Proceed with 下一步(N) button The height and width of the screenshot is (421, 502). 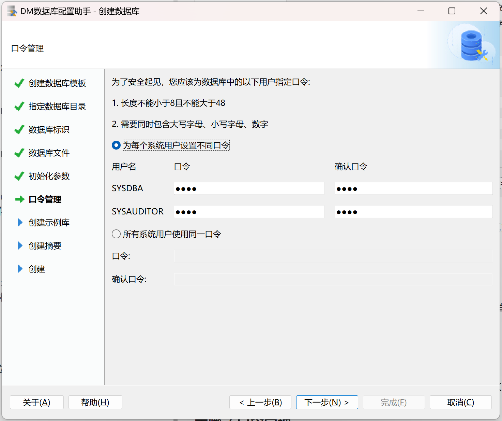click(x=327, y=402)
